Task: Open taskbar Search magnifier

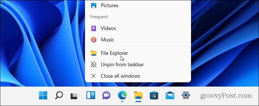Action: (x=59, y=95)
